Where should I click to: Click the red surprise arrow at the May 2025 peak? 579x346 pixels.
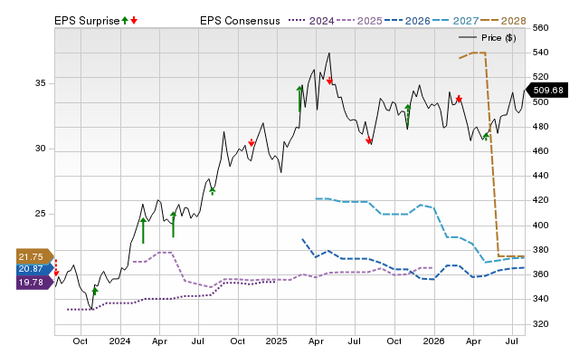click(x=329, y=81)
